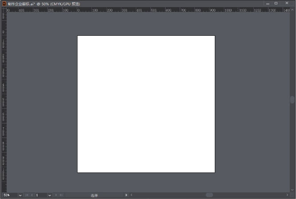
Task: Click the artboard number input field
Action: coord(40,195)
